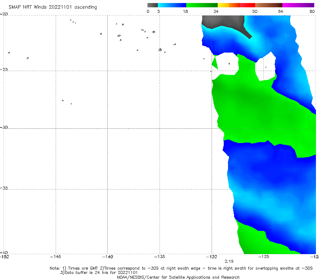Click the latitude label '-30' on the left axis
This screenshot has height=280, width=319.
[x=4, y=127]
